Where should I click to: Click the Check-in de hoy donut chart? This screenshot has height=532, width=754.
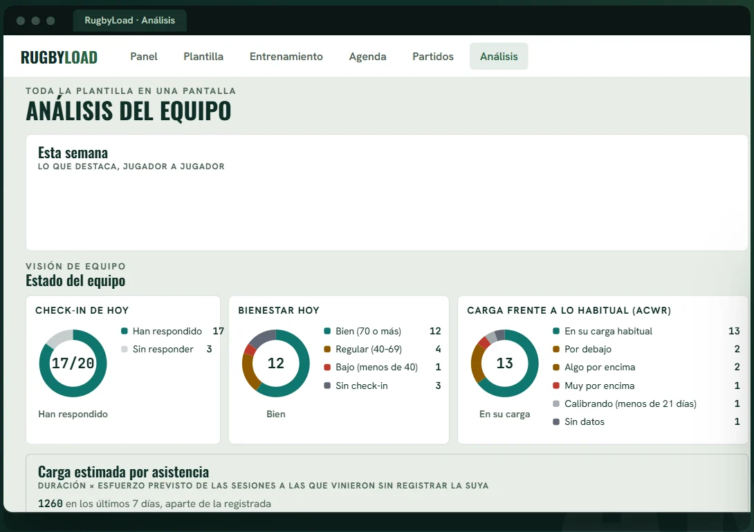(73, 363)
